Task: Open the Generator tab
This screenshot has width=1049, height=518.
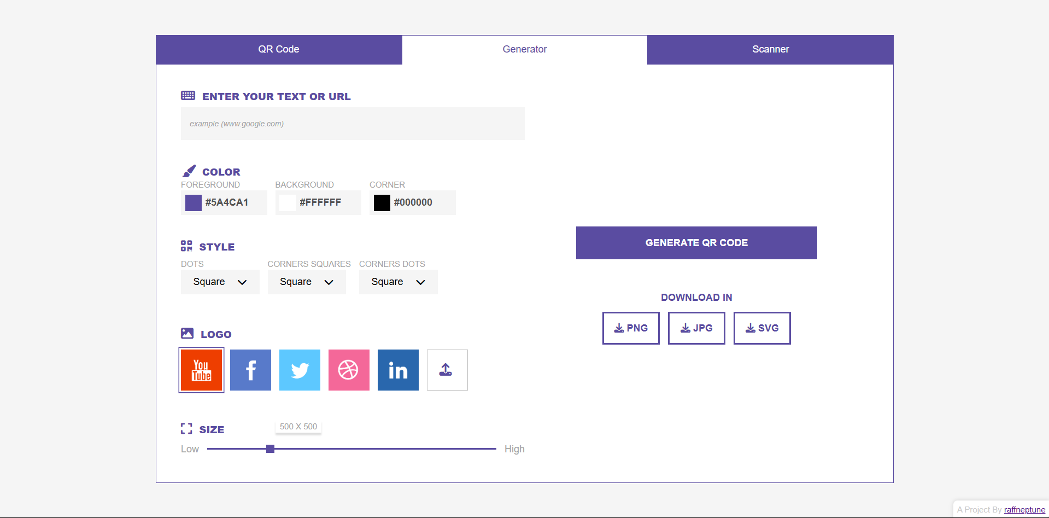Action: click(525, 49)
